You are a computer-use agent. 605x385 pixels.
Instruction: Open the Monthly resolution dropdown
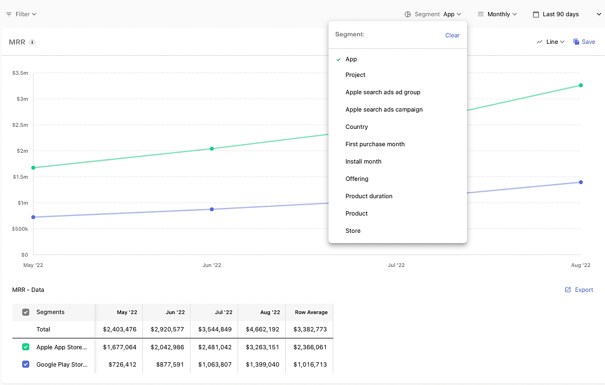pyautogui.click(x=497, y=14)
